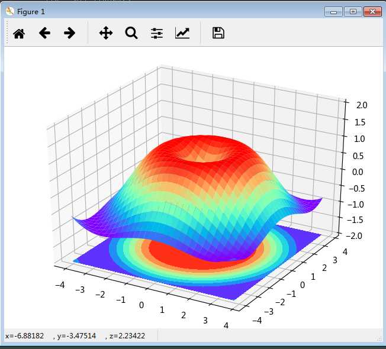The width and height of the screenshot is (386, 349).
Task: Activate the Pan/move axes tool
Action: pyautogui.click(x=106, y=33)
